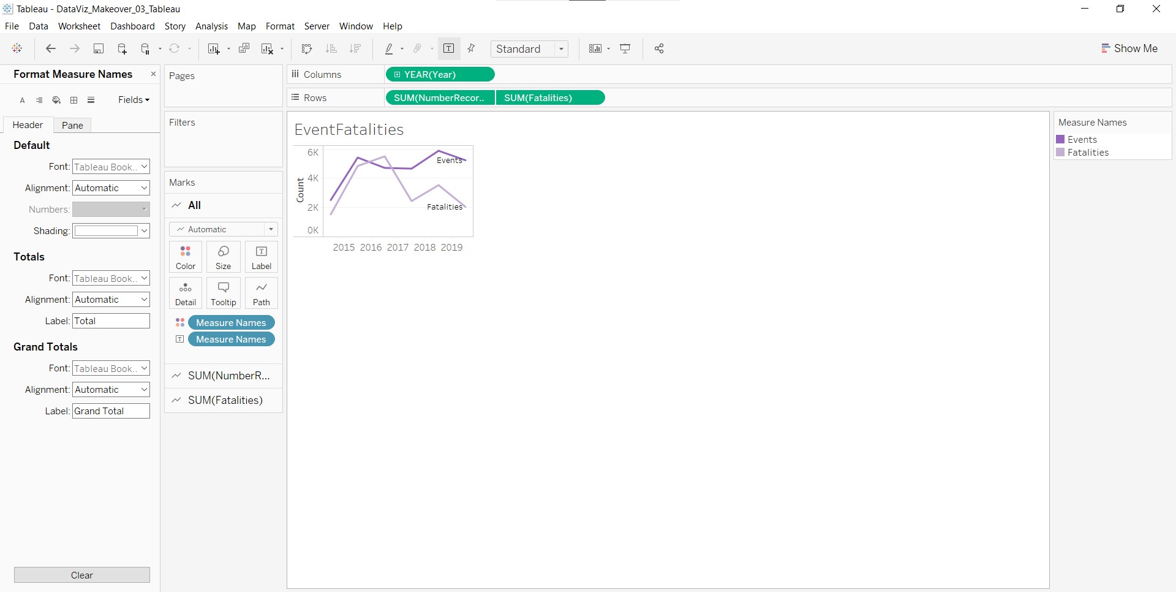Click the Events purple legend swatch
Screen dimensions: 1176x592
pos(1060,140)
